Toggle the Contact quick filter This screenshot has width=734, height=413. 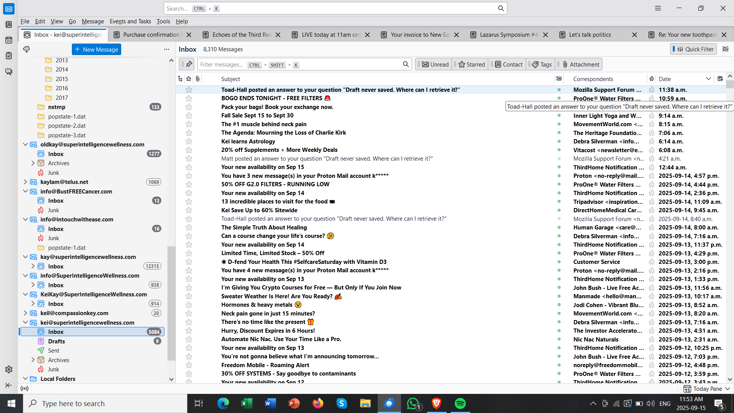click(507, 64)
